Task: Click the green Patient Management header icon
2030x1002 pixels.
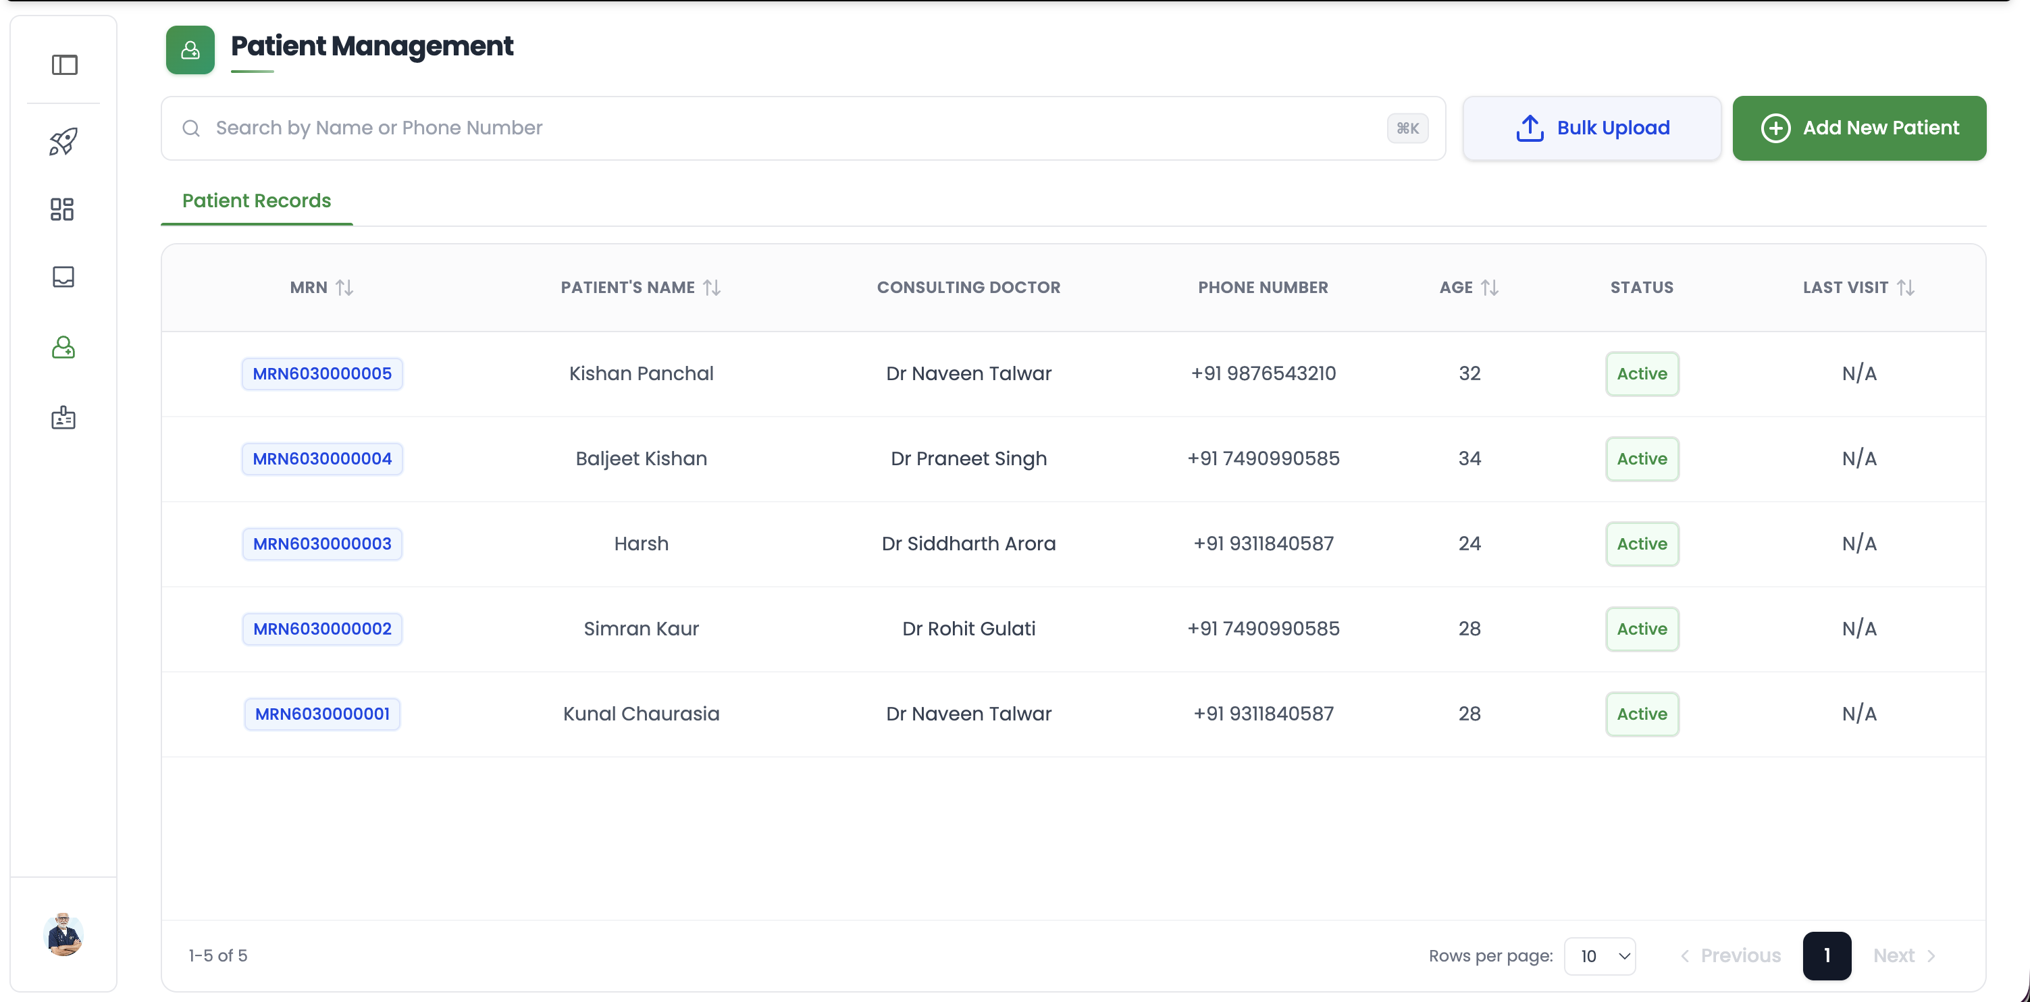Action: pyautogui.click(x=190, y=51)
